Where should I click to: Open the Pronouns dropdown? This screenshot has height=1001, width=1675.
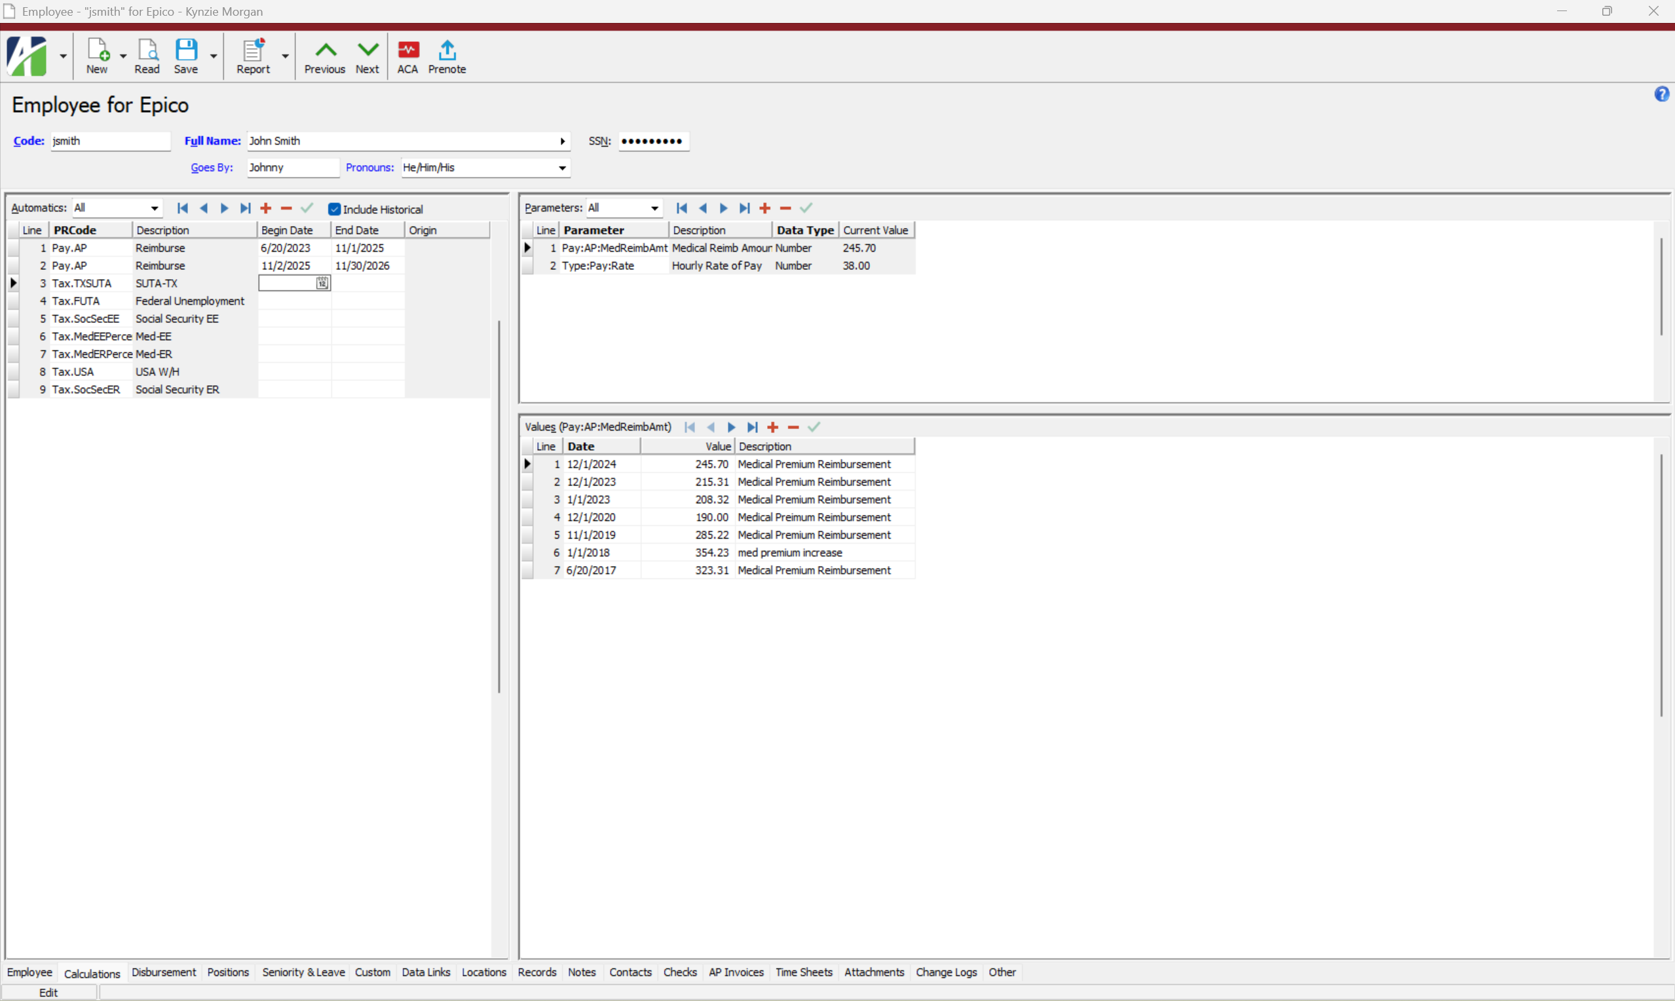pyautogui.click(x=563, y=168)
